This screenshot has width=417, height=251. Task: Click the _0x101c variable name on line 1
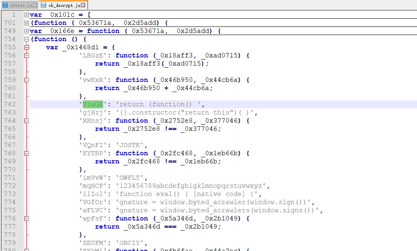[60, 15]
